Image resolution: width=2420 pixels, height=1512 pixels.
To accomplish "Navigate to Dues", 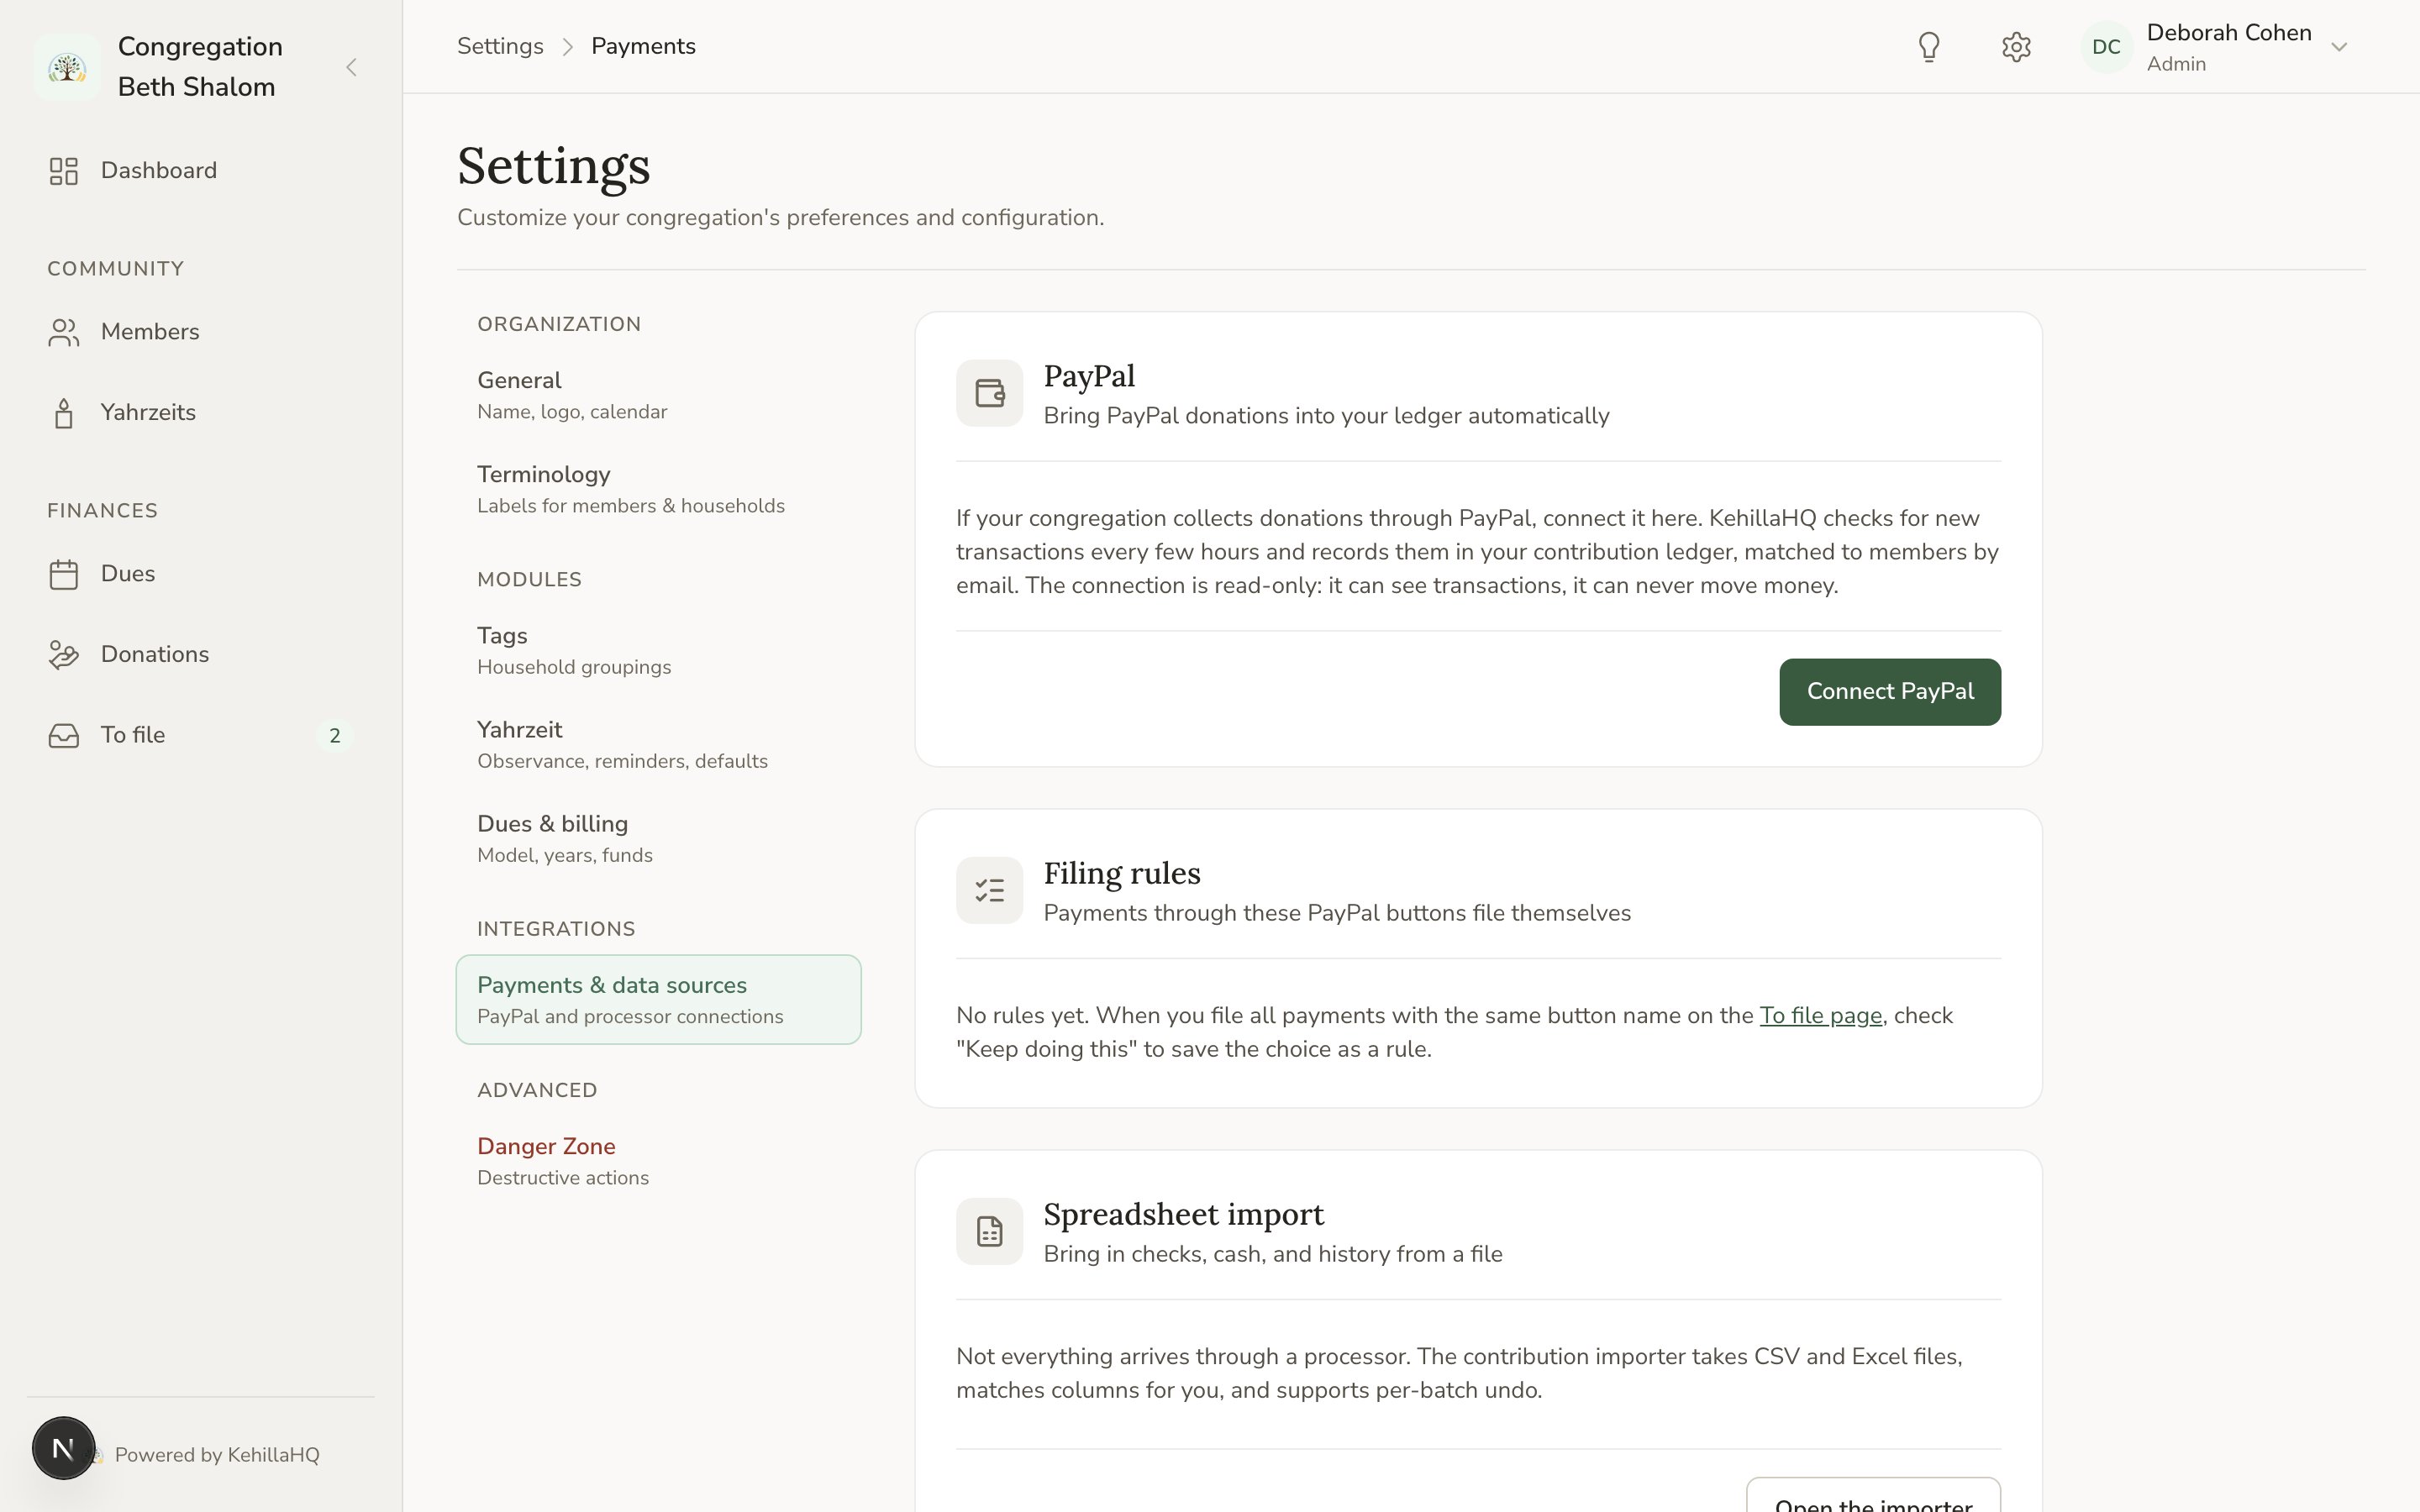I will pos(200,574).
